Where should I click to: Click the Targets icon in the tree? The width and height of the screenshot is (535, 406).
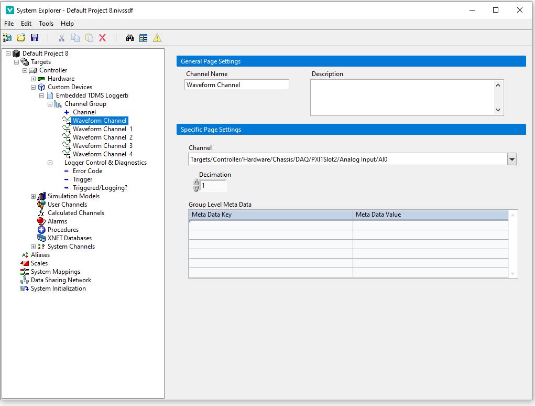(x=25, y=62)
